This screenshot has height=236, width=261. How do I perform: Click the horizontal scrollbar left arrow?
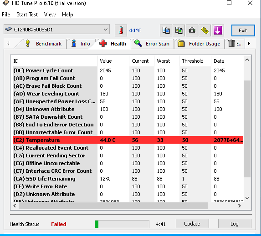click(x=15, y=206)
